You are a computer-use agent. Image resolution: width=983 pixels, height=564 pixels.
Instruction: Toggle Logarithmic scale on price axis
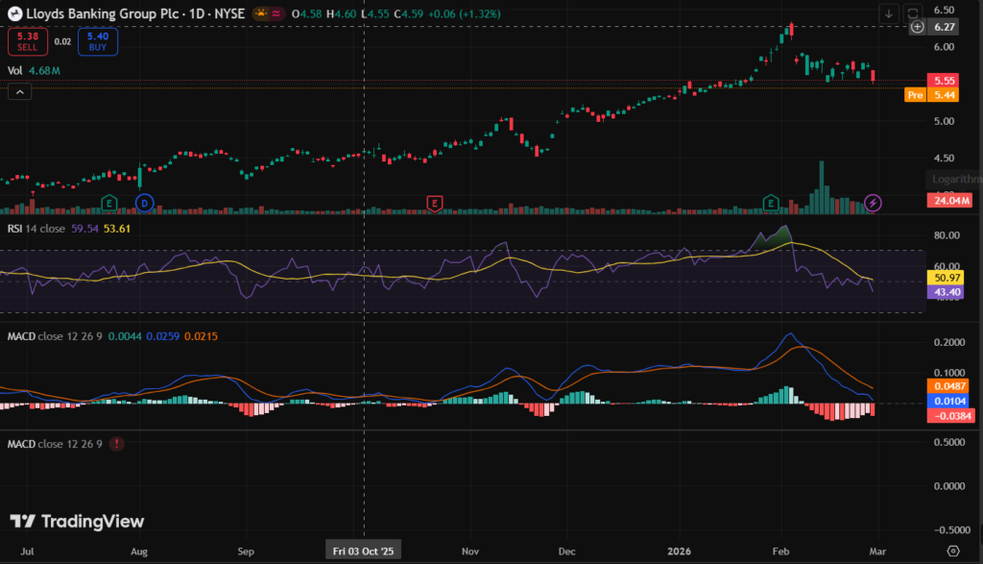click(954, 179)
